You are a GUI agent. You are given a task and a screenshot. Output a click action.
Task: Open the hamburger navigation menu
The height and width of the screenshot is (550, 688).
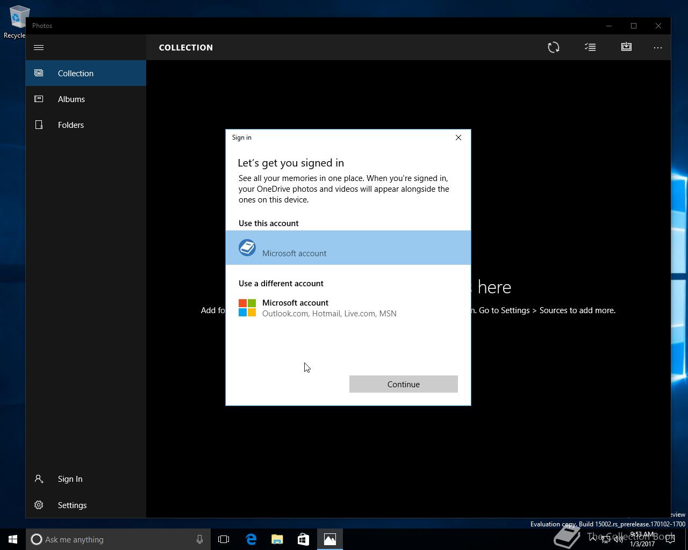[x=39, y=47]
